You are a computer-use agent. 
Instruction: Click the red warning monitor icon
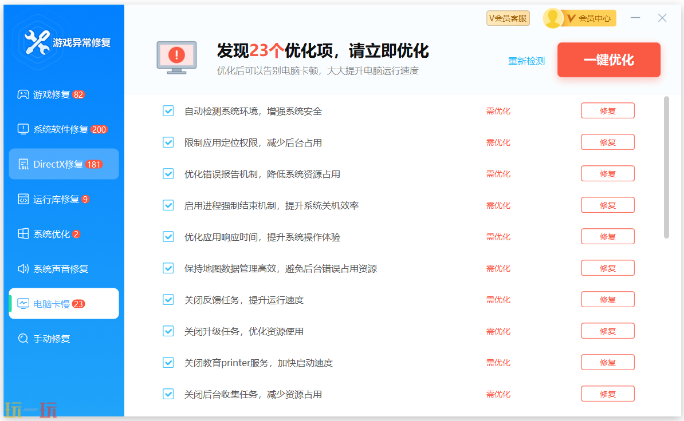(x=176, y=55)
